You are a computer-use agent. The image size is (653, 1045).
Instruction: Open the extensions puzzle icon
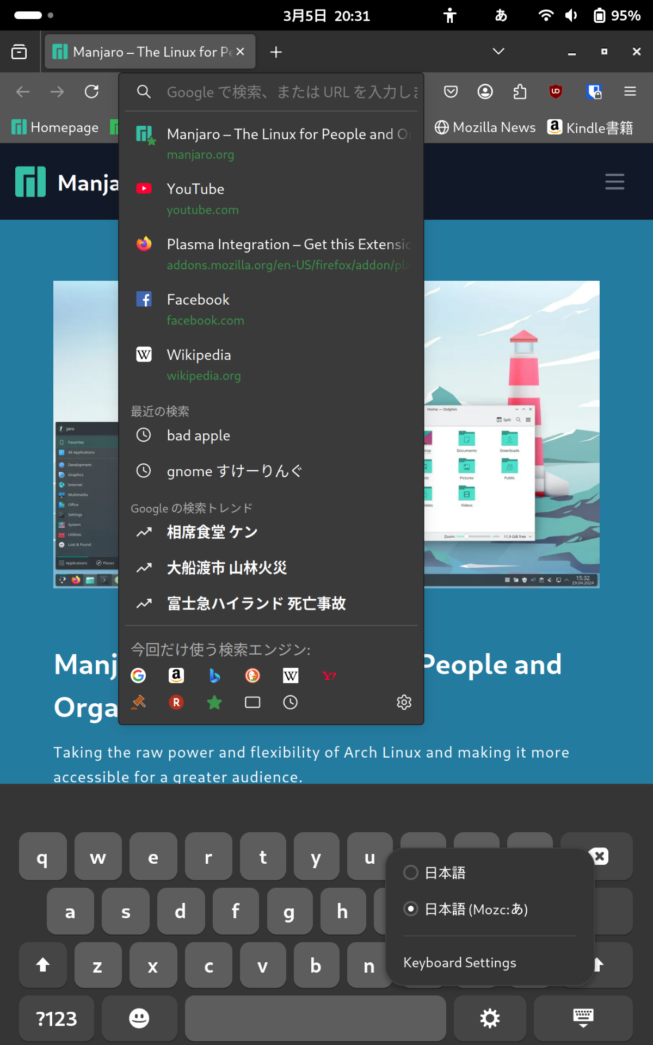click(x=520, y=91)
